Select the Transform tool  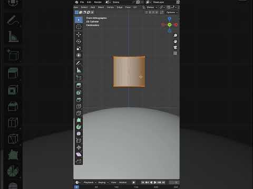(x=79, y=55)
